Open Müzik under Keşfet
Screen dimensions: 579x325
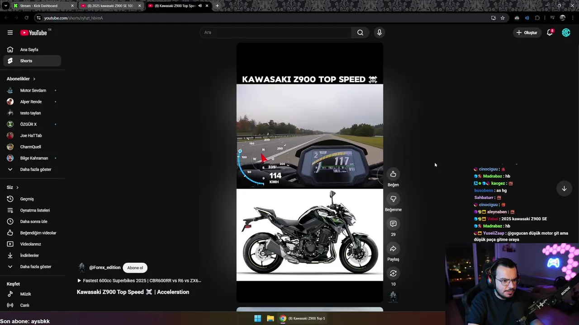tap(32, 294)
